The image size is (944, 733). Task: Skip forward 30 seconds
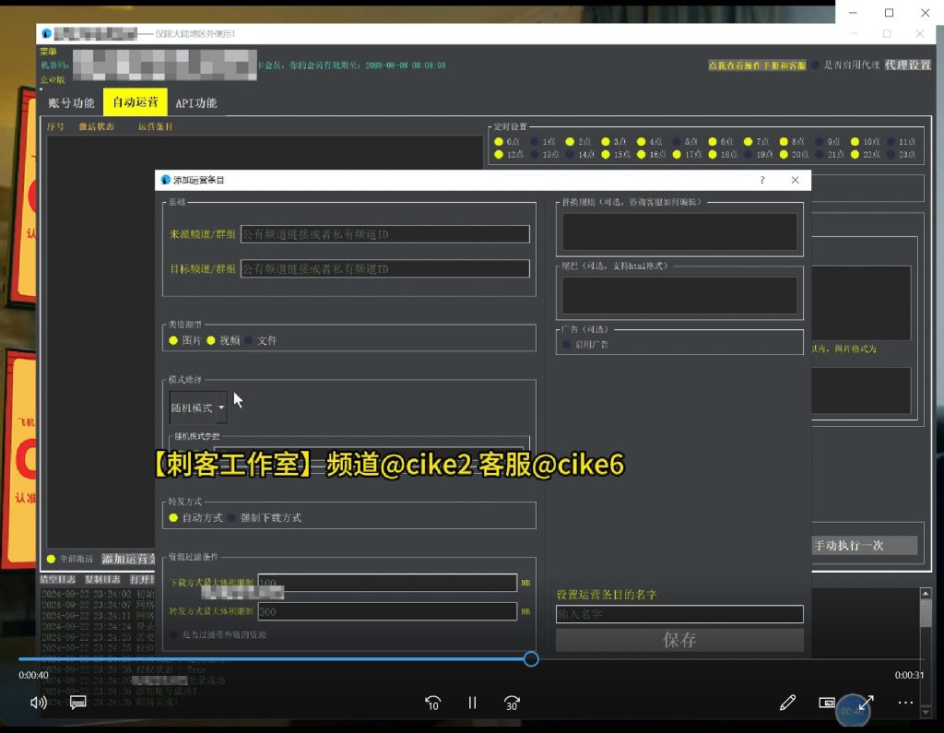click(512, 702)
